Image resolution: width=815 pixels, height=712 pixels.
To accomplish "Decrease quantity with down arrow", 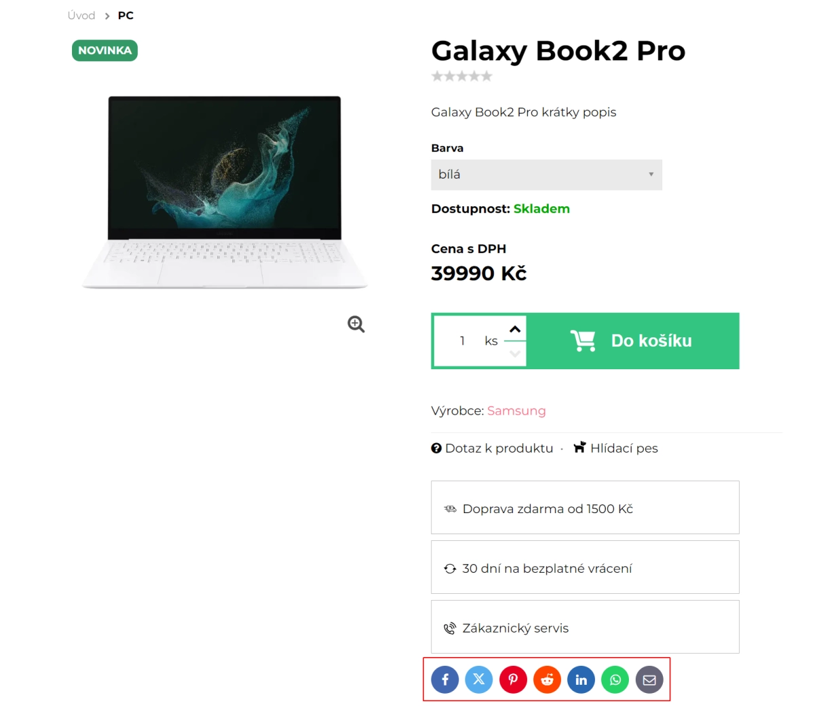I will click(515, 353).
